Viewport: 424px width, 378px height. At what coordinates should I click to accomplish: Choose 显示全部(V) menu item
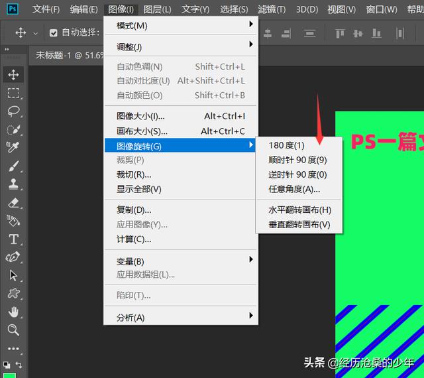180,189
